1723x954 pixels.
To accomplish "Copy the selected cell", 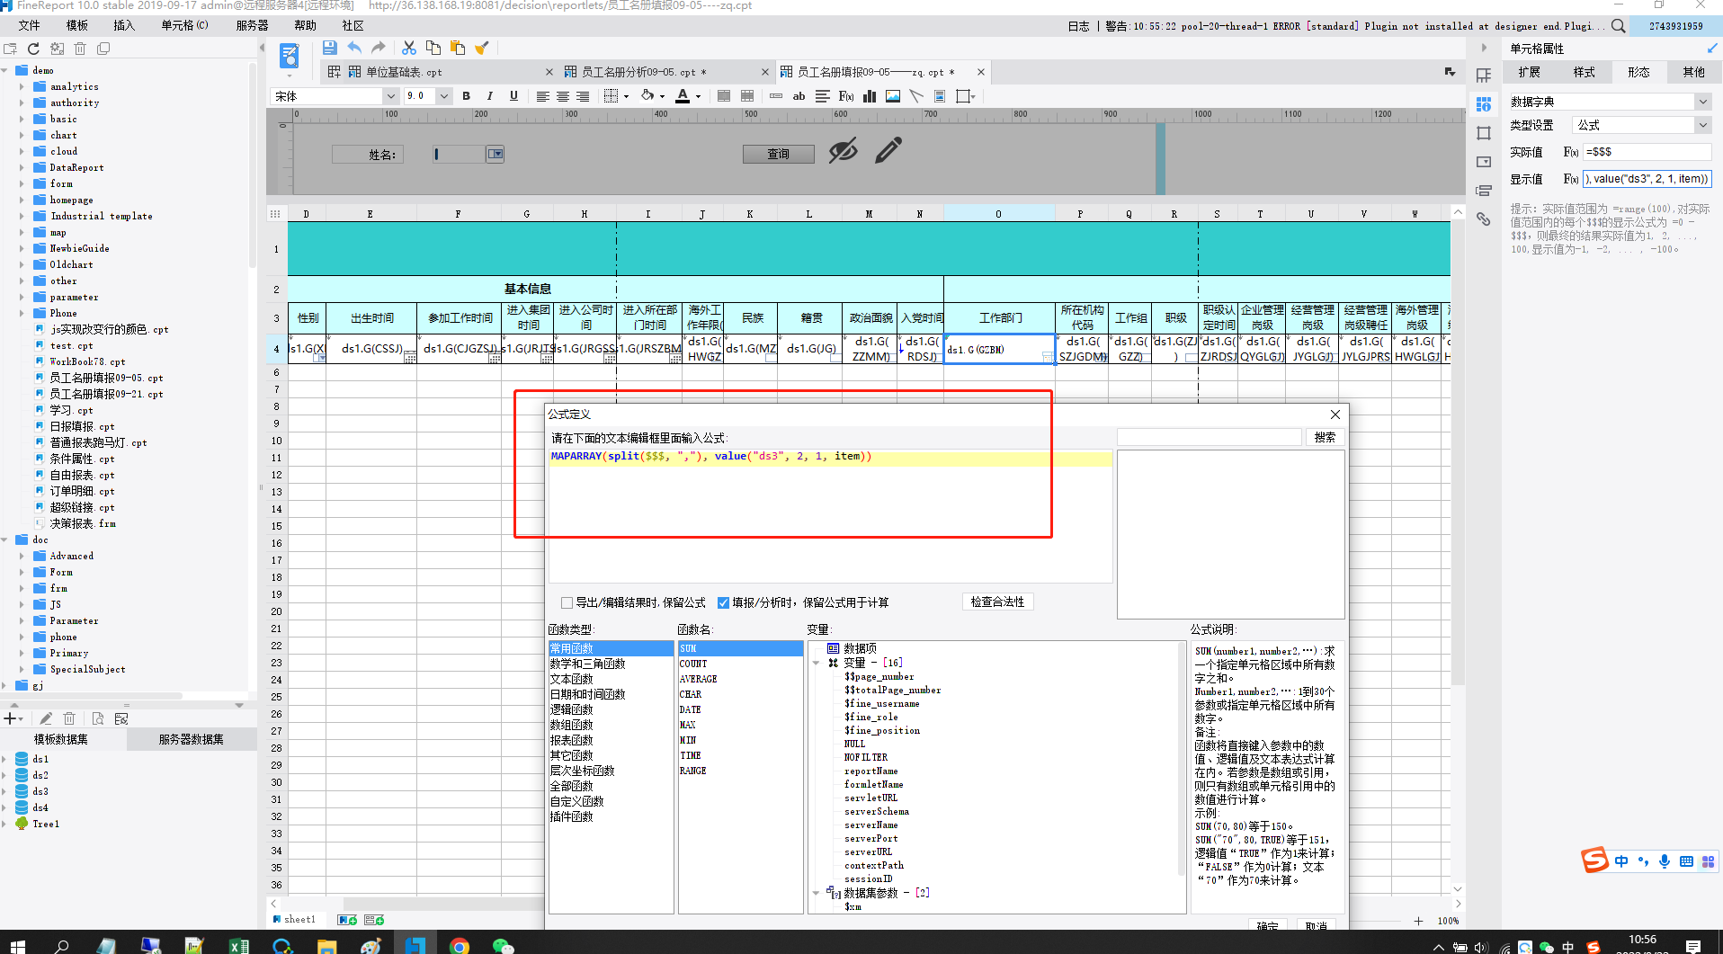I will tap(433, 48).
